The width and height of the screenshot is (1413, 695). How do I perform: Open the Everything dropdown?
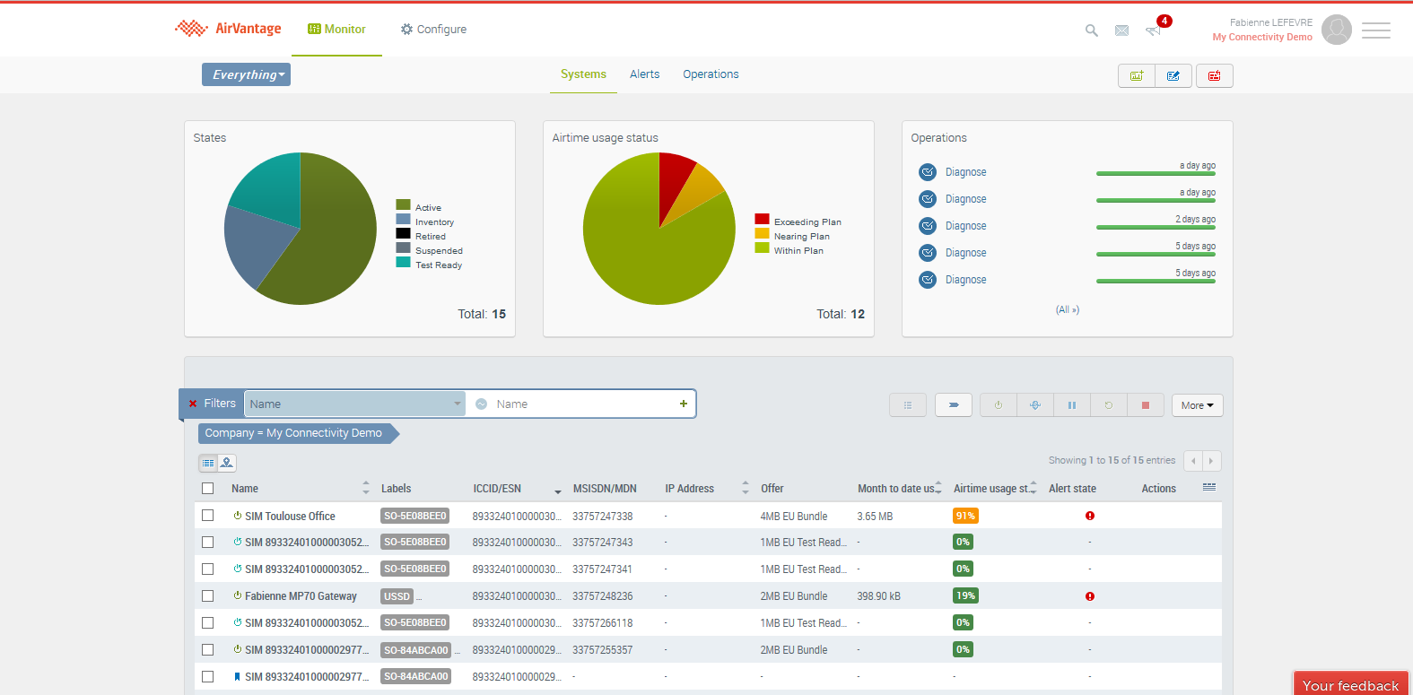(x=246, y=74)
